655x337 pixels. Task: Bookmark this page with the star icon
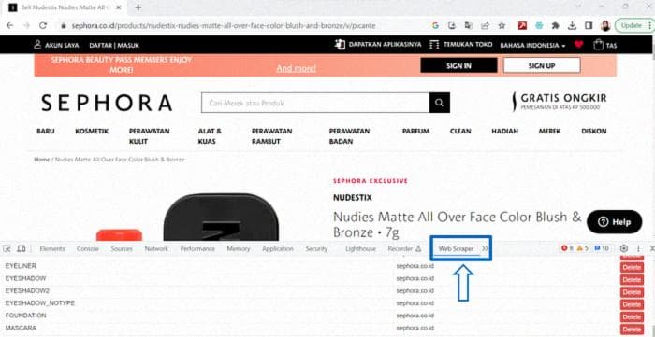pyautogui.click(x=502, y=26)
